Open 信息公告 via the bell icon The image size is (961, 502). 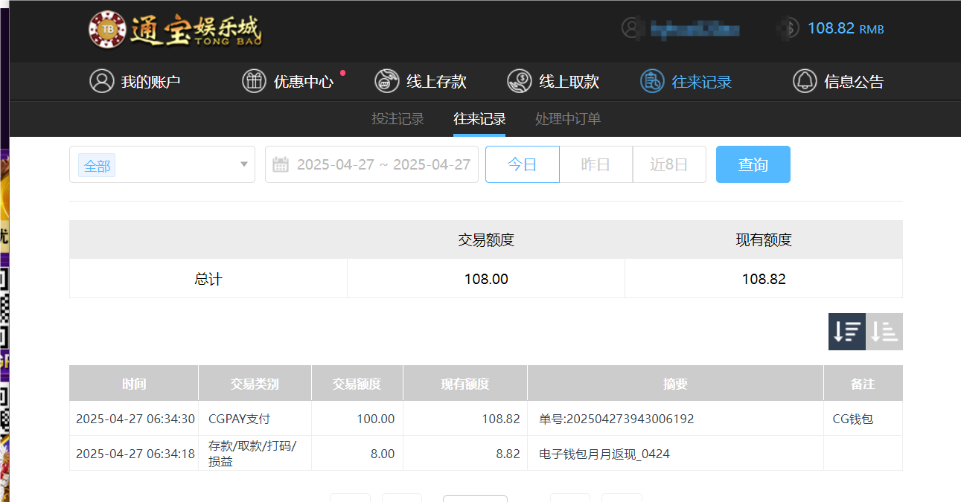(x=804, y=80)
